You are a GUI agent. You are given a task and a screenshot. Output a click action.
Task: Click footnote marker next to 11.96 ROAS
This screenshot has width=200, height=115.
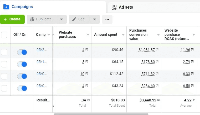coord(192,49)
